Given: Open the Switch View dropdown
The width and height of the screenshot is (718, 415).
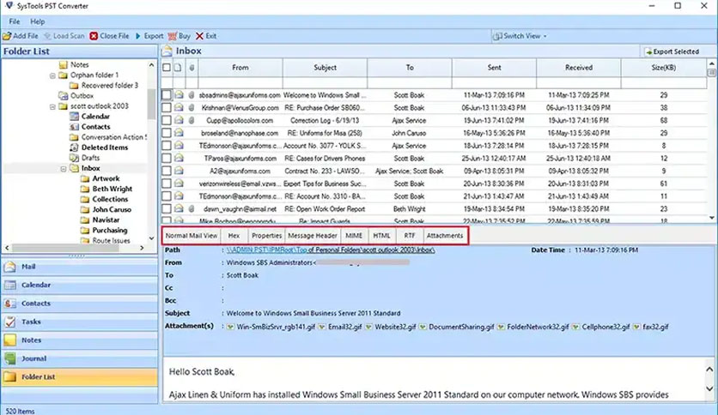Looking at the screenshot, I should pyautogui.click(x=520, y=36).
